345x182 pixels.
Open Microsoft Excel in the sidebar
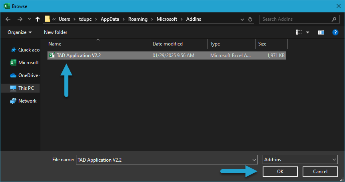click(24, 63)
